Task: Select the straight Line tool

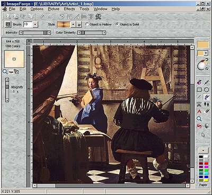Action: 199,96
